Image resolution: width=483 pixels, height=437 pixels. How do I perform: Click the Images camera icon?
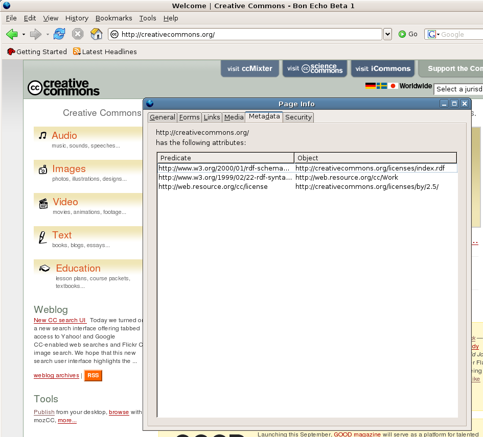[x=43, y=169]
